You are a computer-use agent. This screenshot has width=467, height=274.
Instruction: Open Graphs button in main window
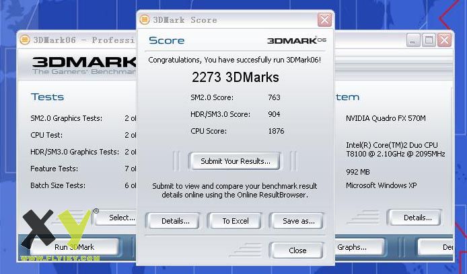[359, 247]
